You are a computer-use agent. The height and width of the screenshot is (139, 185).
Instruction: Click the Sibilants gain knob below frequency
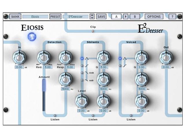(x=103, y=101)
